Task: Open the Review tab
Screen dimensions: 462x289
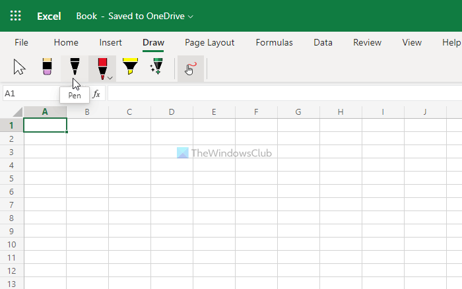Action: tap(367, 42)
